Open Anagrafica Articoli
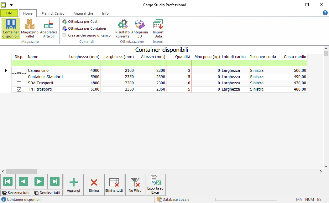Image resolution: width=329 pixels, height=203 pixels. click(x=49, y=28)
